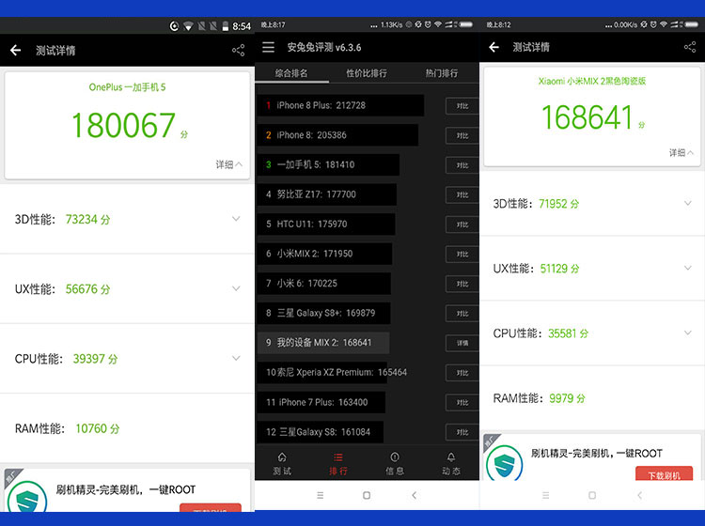The height and width of the screenshot is (526, 705).
Task: Select 小米 6: 170225 ranking row
Action: (x=323, y=284)
